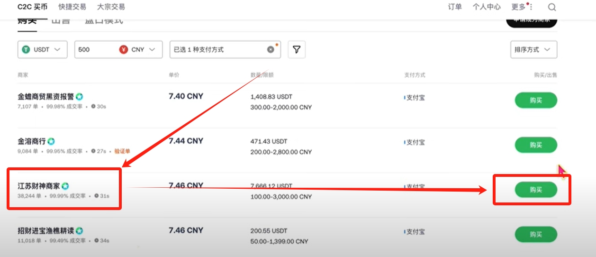Clear selected payment method with X icon
Viewport: 596px width, 257px height.
271,49
